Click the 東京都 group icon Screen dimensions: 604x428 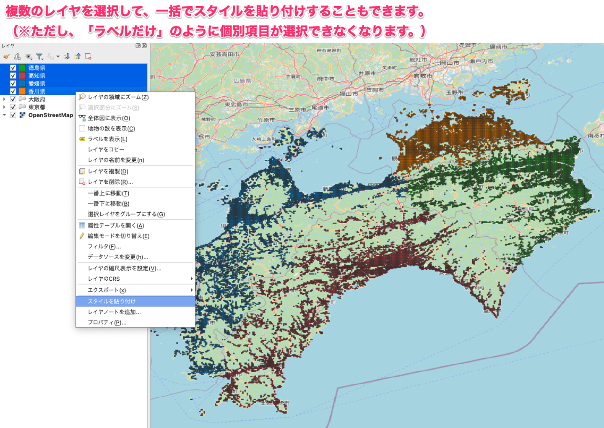click(22, 107)
